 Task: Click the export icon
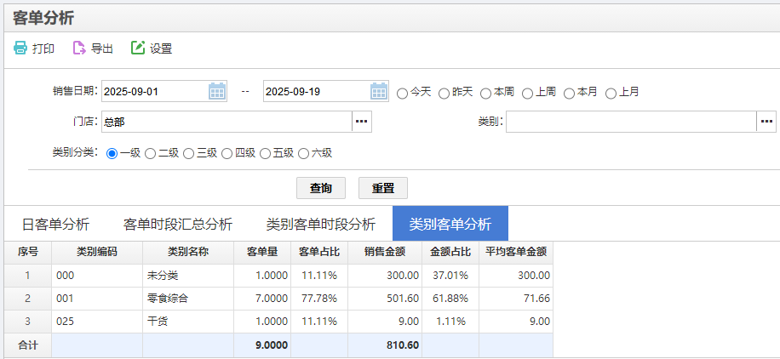coord(79,48)
